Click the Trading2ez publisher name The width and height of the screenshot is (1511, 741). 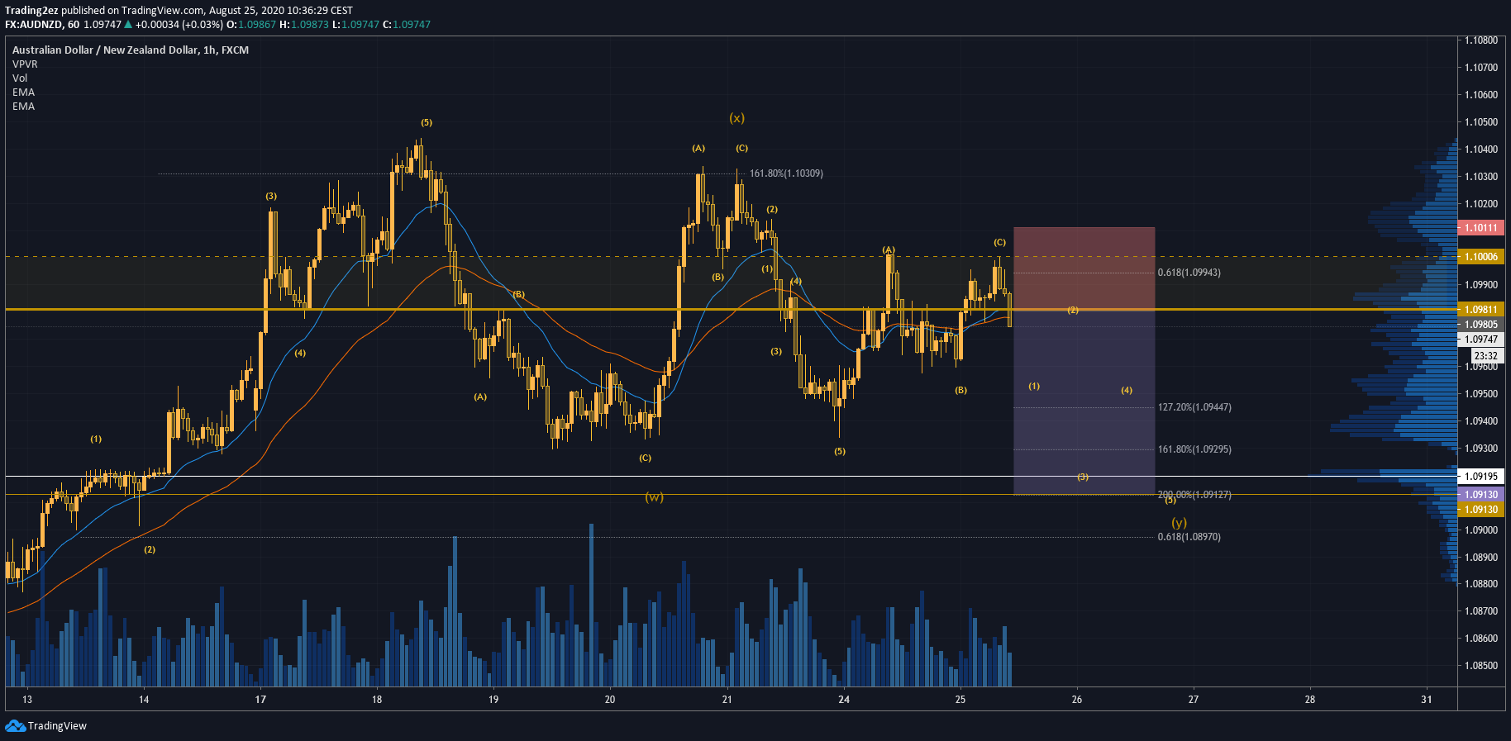31,11
